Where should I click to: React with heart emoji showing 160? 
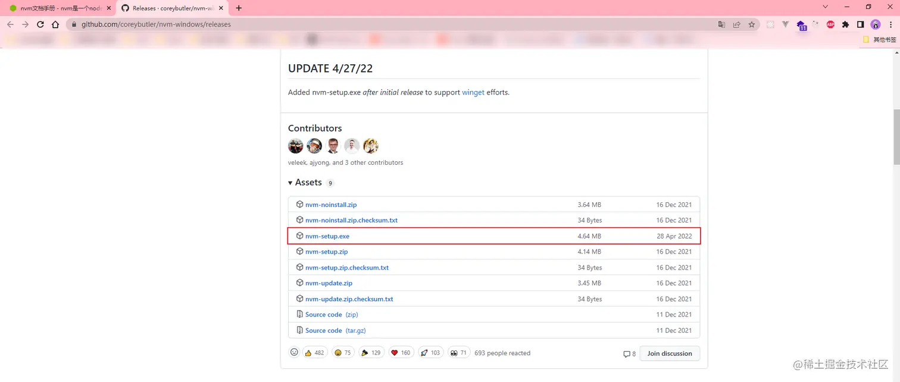(x=401, y=353)
